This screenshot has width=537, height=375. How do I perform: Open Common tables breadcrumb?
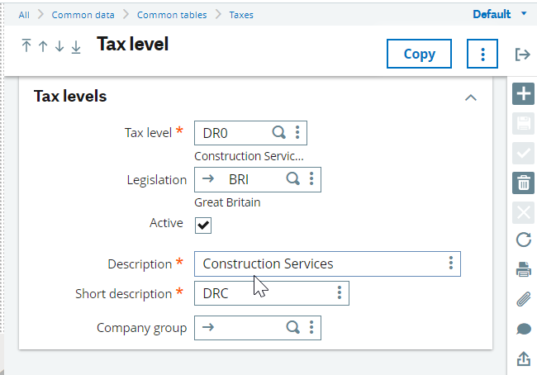172,15
